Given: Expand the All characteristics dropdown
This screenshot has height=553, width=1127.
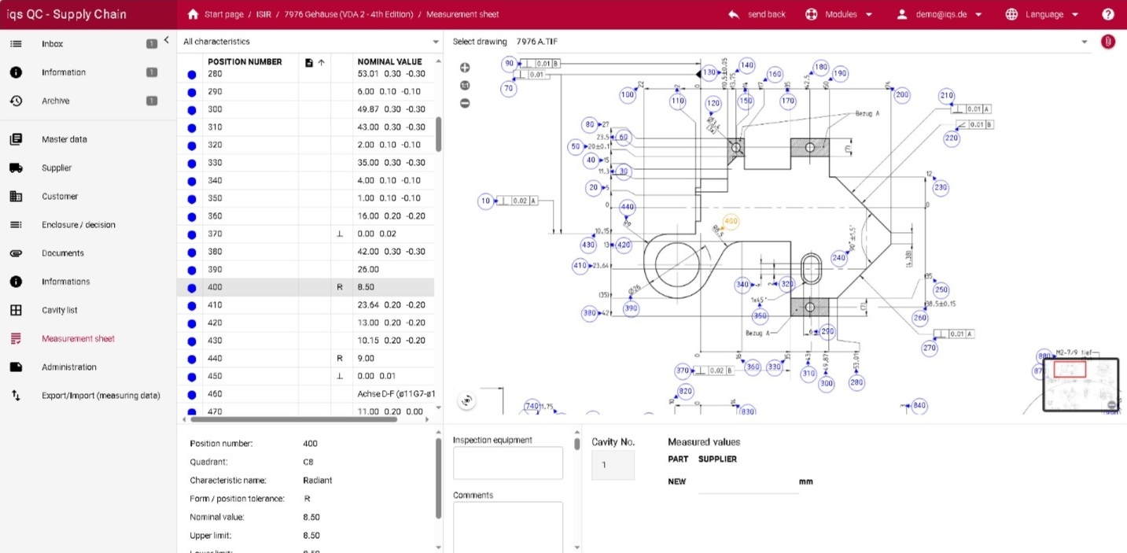Looking at the screenshot, I should click(x=436, y=42).
